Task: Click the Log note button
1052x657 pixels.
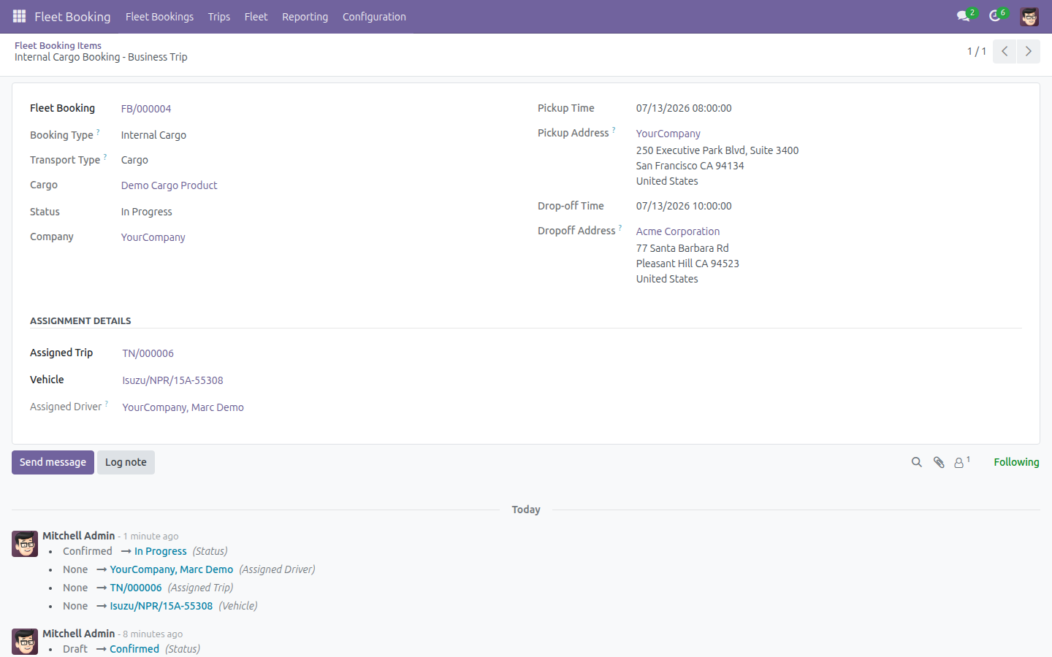Action: [126, 462]
